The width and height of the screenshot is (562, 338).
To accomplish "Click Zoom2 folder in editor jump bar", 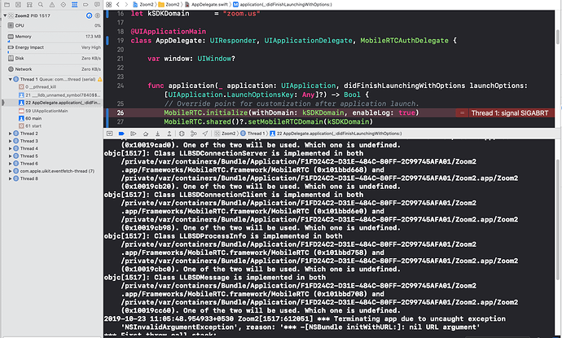I will click(x=169, y=5).
